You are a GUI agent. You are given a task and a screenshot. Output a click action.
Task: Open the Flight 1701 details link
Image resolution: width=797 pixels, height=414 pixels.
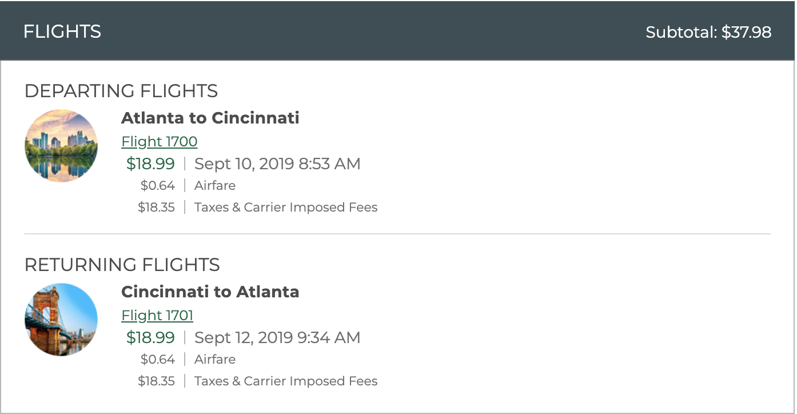pyautogui.click(x=157, y=315)
